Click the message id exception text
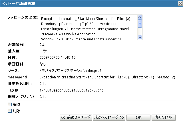 point(107,77)
